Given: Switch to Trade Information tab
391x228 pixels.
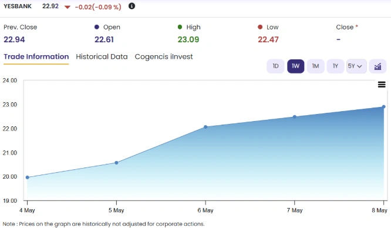Looking at the screenshot, I should [x=36, y=56].
